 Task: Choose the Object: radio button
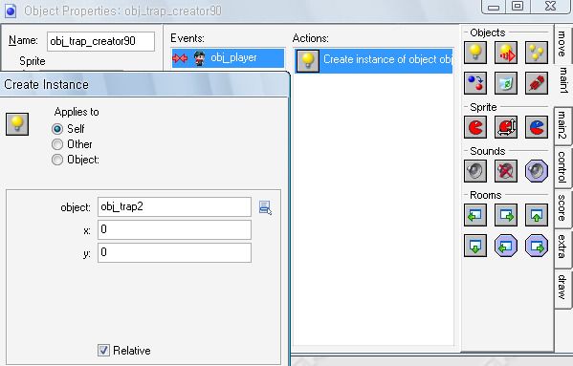coord(57,160)
